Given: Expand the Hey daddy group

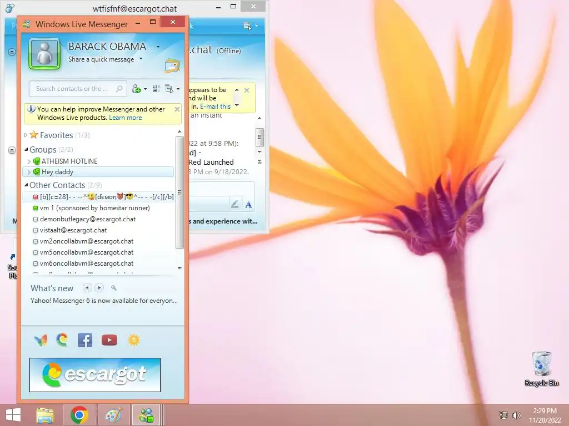Looking at the screenshot, I should click(29, 172).
